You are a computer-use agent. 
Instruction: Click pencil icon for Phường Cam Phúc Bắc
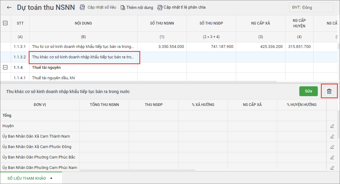click(x=332, y=157)
